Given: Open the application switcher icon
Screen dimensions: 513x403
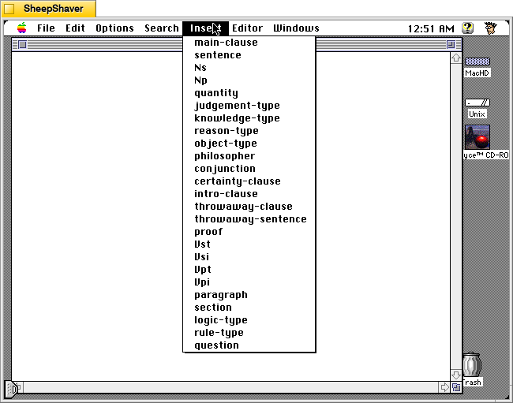Looking at the screenshot, I should coord(491,28).
